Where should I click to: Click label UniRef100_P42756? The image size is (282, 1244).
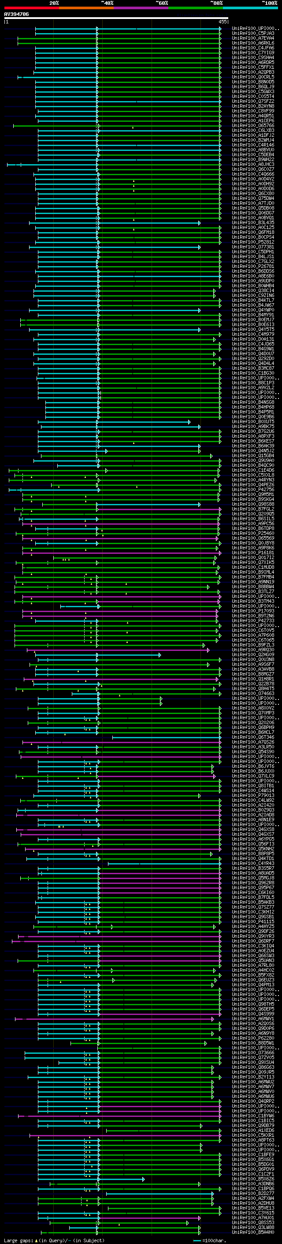click(x=253, y=489)
